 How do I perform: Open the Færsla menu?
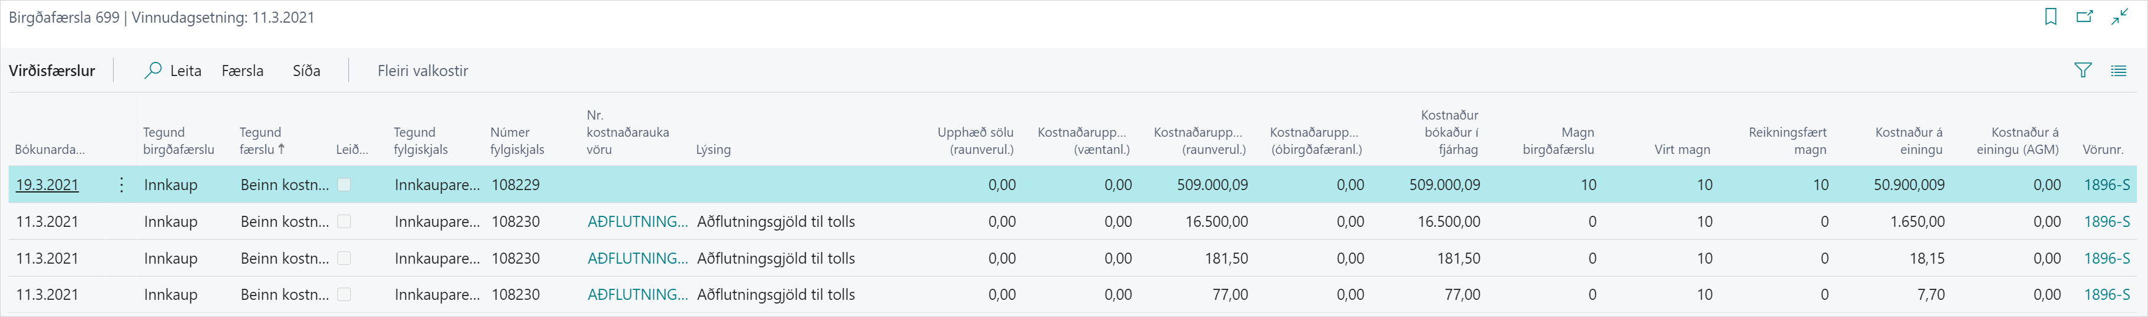tap(242, 71)
